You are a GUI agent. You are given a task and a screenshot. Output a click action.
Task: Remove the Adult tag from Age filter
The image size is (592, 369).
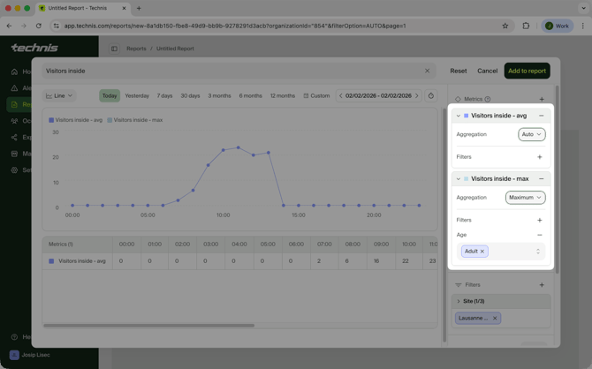pos(482,252)
